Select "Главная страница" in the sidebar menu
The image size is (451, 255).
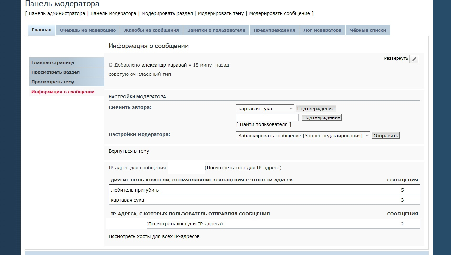(x=53, y=62)
